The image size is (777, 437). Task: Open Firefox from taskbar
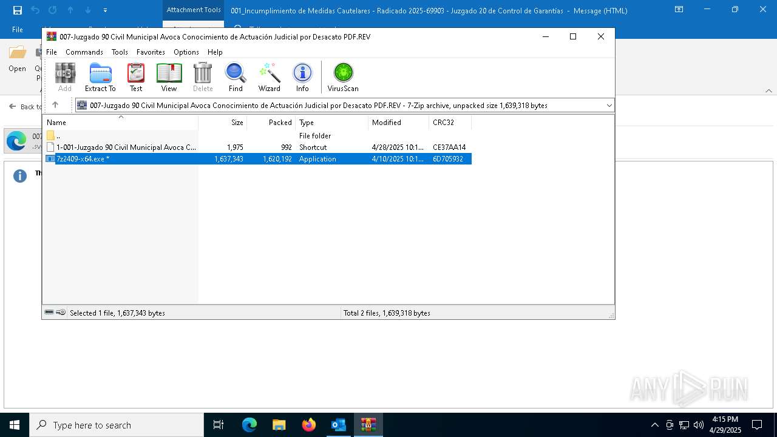coord(309,425)
